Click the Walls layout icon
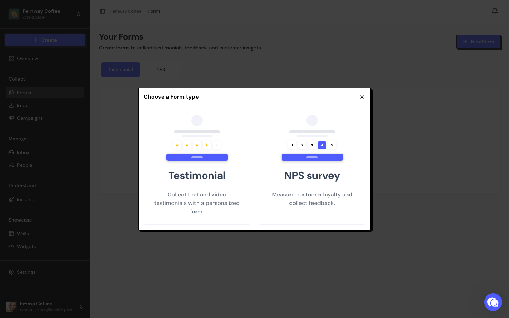This screenshot has width=509, height=318. [11, 234]
